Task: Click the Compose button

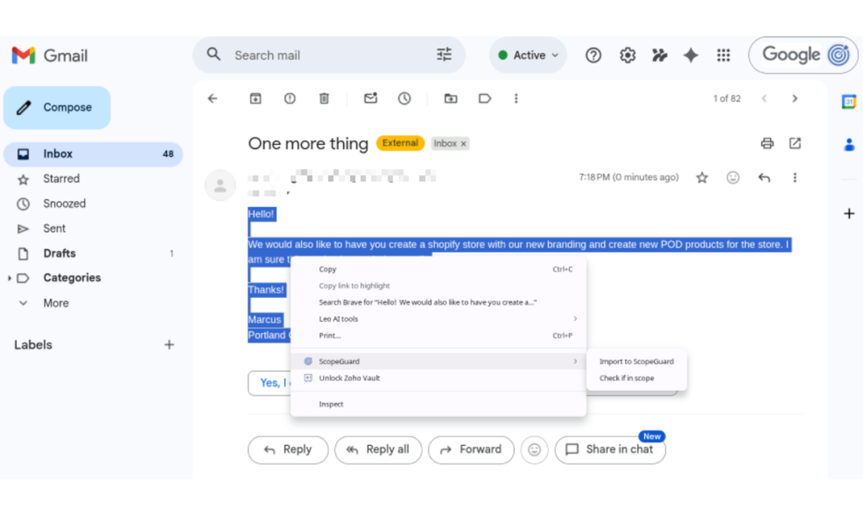Action: click(x=57, y=107)
